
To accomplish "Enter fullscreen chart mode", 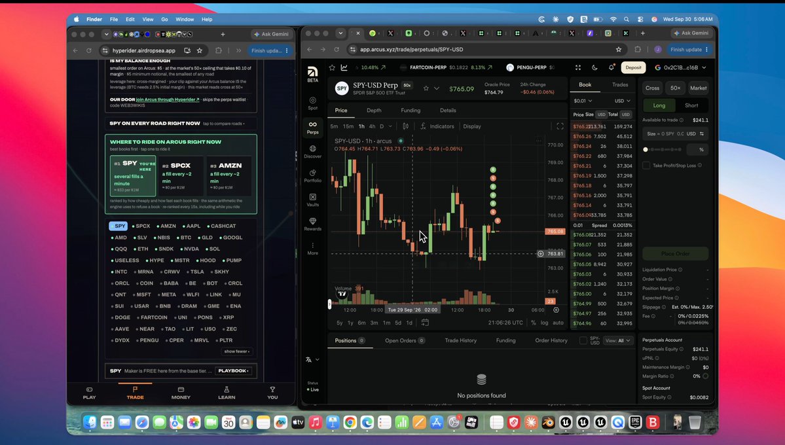I will [560, 127].
